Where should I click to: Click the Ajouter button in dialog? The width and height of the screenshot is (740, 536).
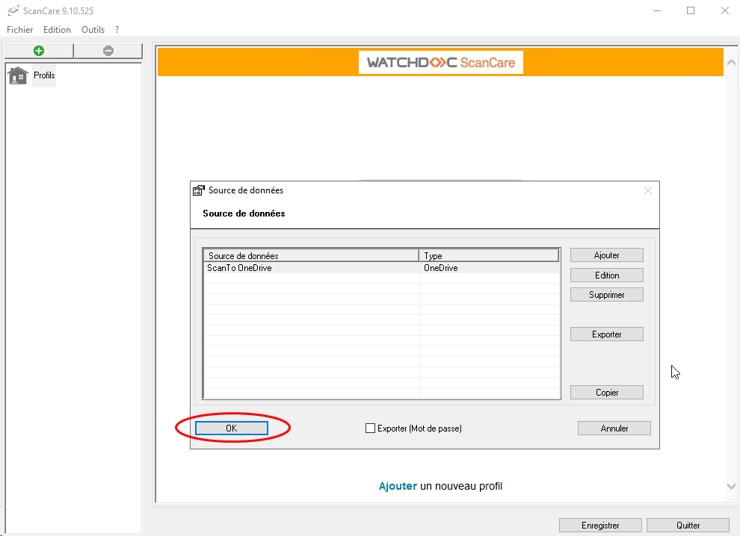606,255
